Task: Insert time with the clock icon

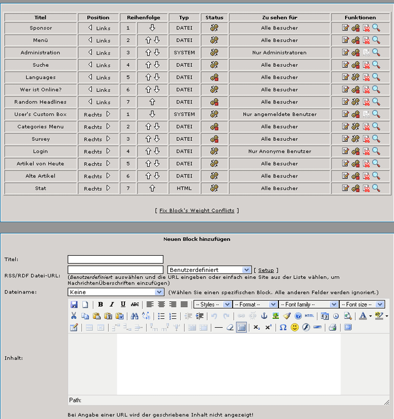Action: (336, 316)
